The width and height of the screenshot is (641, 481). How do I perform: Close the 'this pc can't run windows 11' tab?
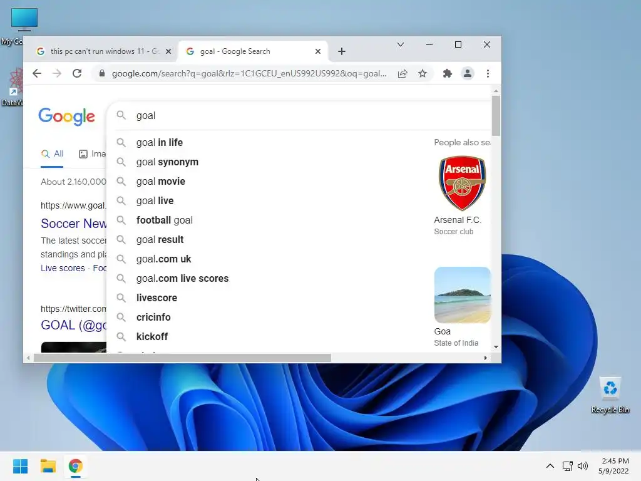pyautogui.click(x=168, y=51)
